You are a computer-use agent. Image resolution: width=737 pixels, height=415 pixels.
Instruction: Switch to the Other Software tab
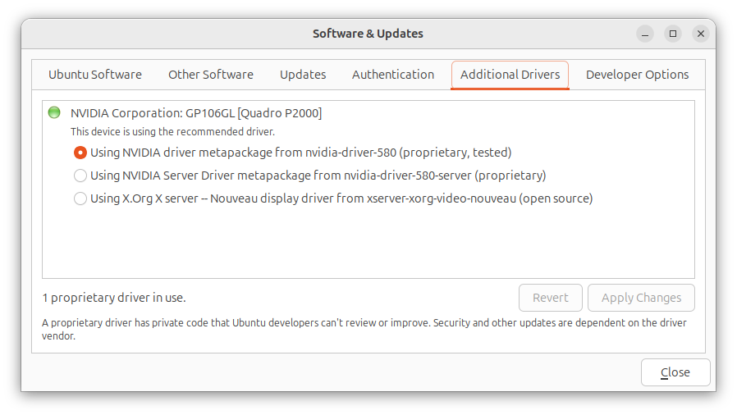211,75
